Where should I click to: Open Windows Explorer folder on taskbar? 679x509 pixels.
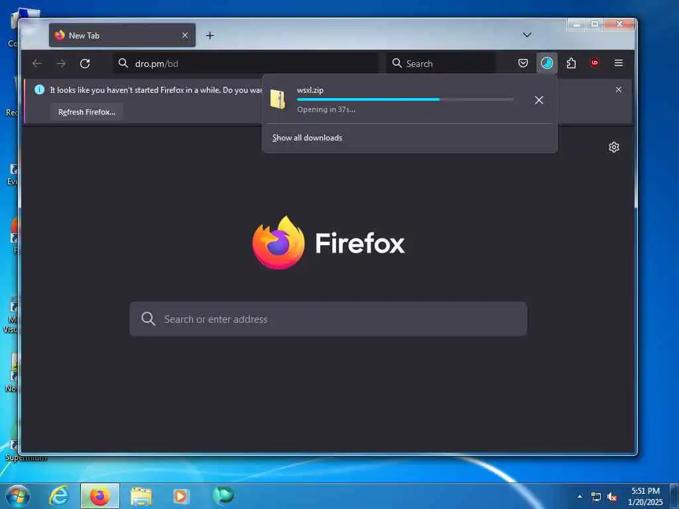coord(141,496)
